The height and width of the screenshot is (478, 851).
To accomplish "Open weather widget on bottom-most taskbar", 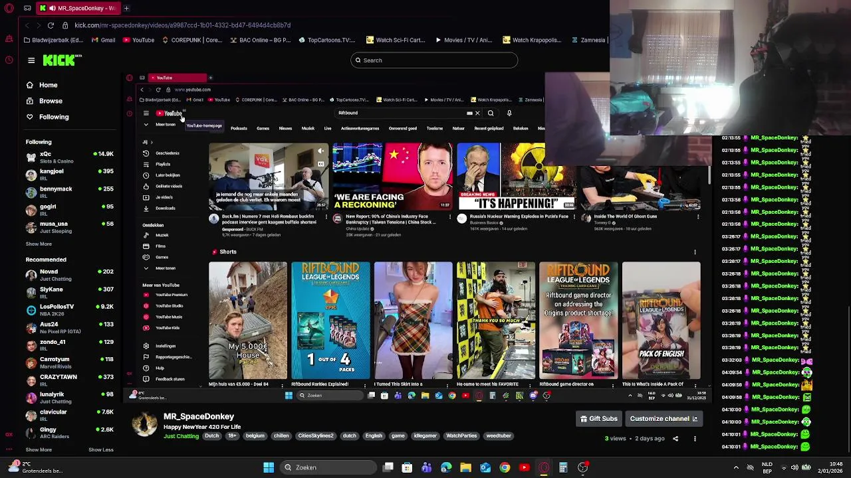I will click(x=35, y=467).
